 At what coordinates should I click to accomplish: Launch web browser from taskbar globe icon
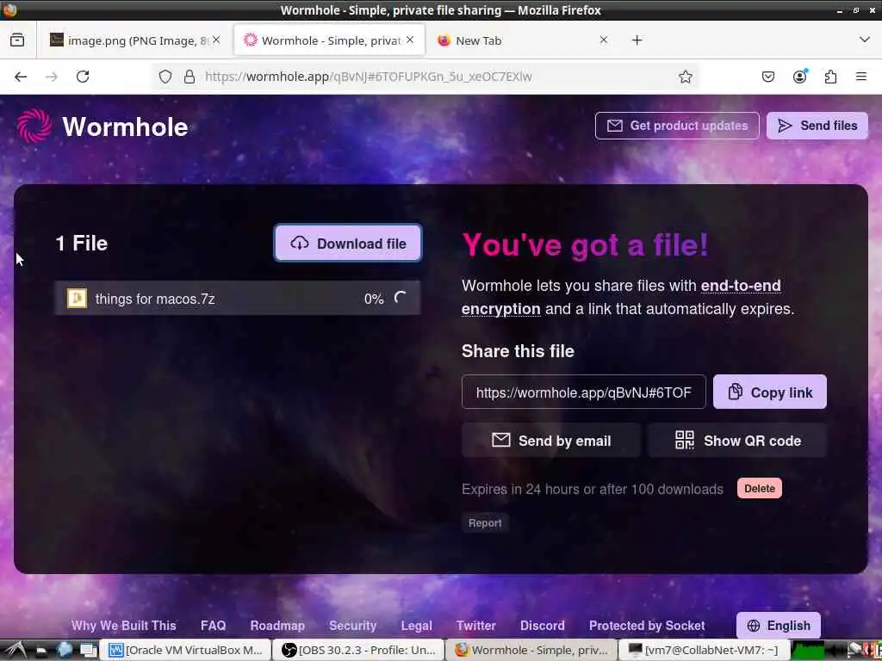click(x=65, y=650)
